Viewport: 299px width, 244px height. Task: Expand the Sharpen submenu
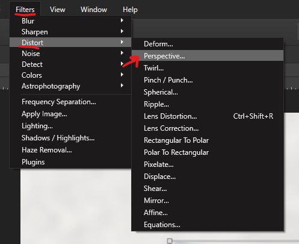[x=70, y=32]
